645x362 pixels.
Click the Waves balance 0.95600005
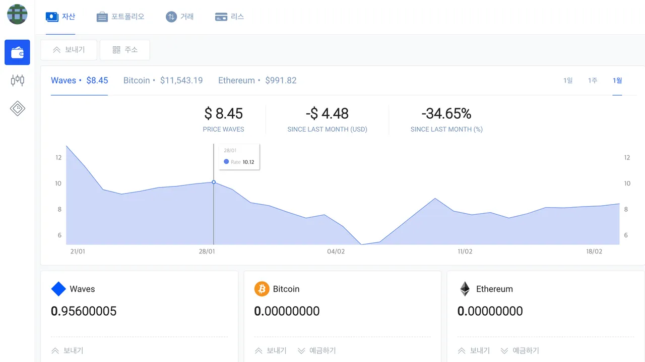[84, 311]
